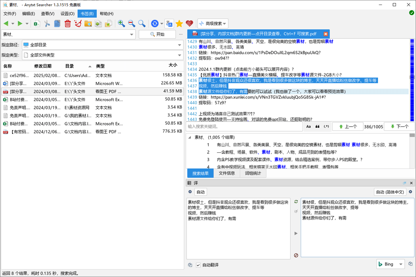Click the yellow bookmark star icon
This screenshot has width=416, height=277.
pyautogui.click(x=179, y=23)
